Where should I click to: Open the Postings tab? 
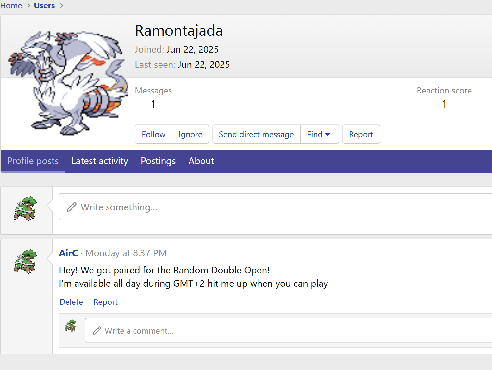coord(158,161)
